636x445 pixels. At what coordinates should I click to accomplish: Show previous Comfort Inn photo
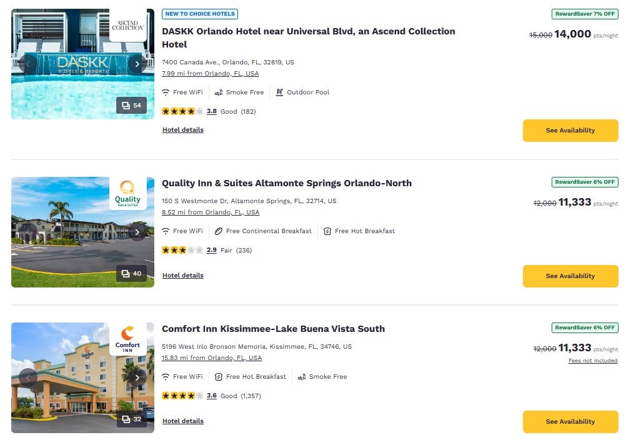click(28, 377)
